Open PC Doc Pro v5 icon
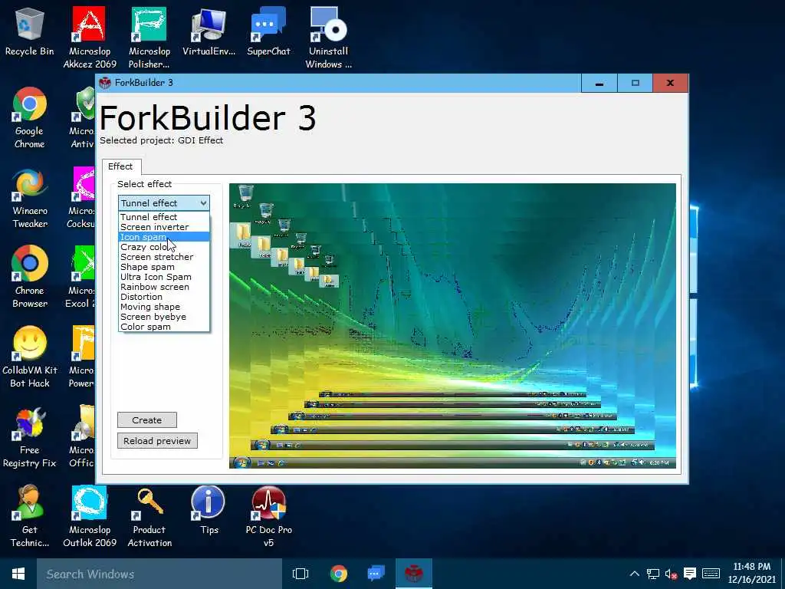This screenshot has width=785, height=589. click(x=268, y=516)
